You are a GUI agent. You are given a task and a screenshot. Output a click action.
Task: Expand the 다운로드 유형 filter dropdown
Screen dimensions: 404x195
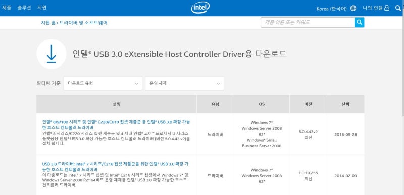[103, 83]
